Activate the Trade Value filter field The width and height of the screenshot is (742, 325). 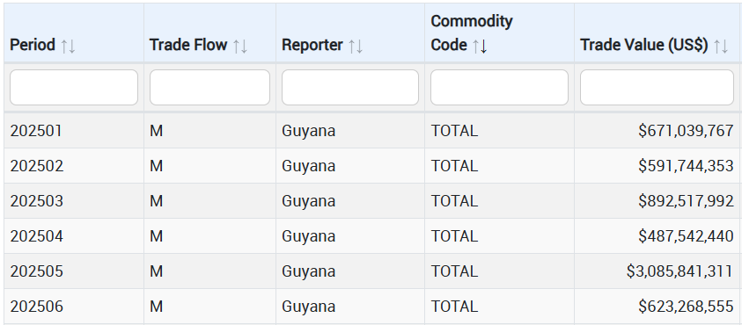(657, 87)
